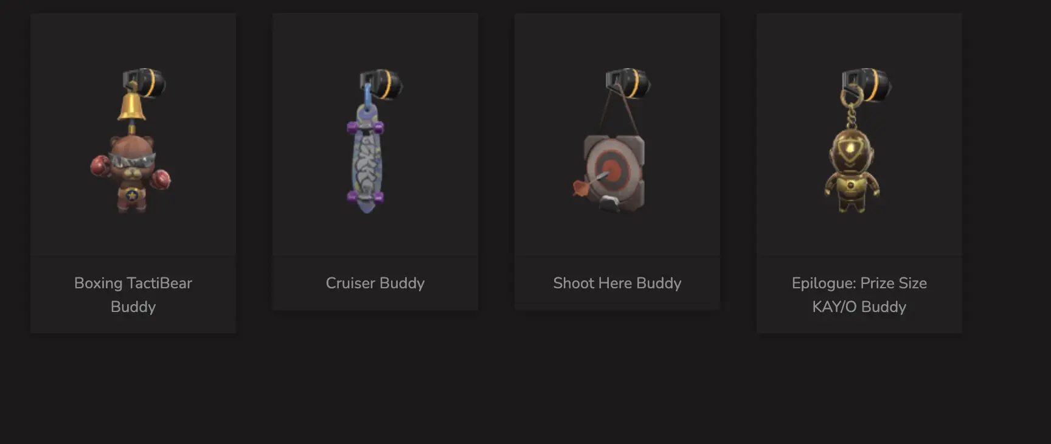
Task: Click the black clip above the TactiBear bell
Action: (145, 82)
